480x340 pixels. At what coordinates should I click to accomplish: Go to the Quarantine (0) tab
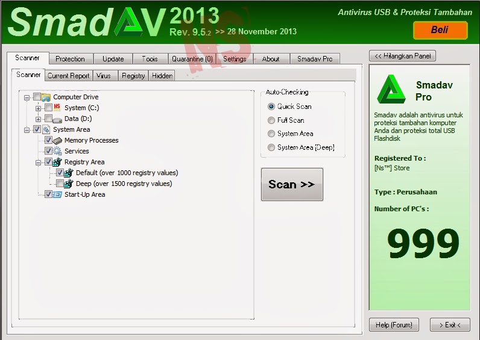[192, 59]
